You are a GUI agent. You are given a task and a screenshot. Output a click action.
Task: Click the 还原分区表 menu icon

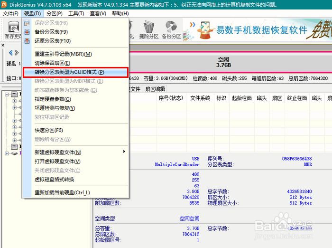pyautogui.click(x=27, y=41)
